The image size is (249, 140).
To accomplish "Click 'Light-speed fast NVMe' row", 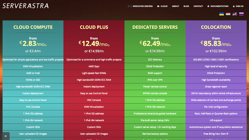I will (94, 73).
